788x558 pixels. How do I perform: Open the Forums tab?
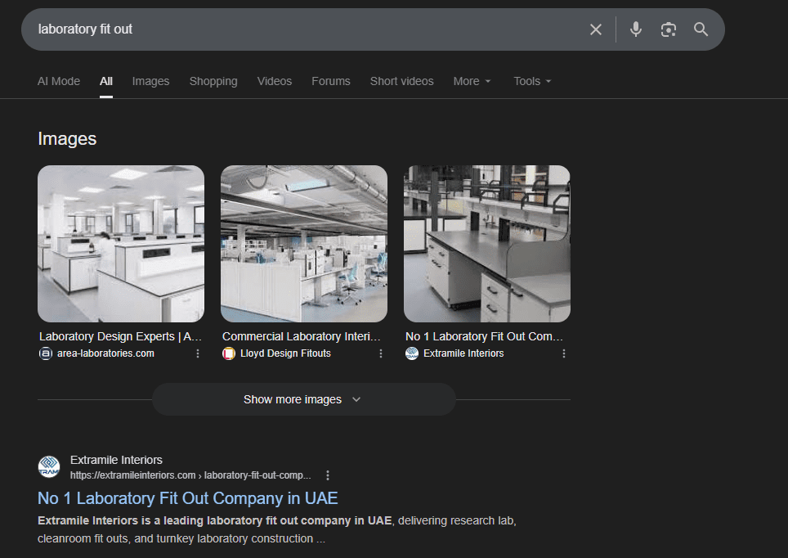331,81
